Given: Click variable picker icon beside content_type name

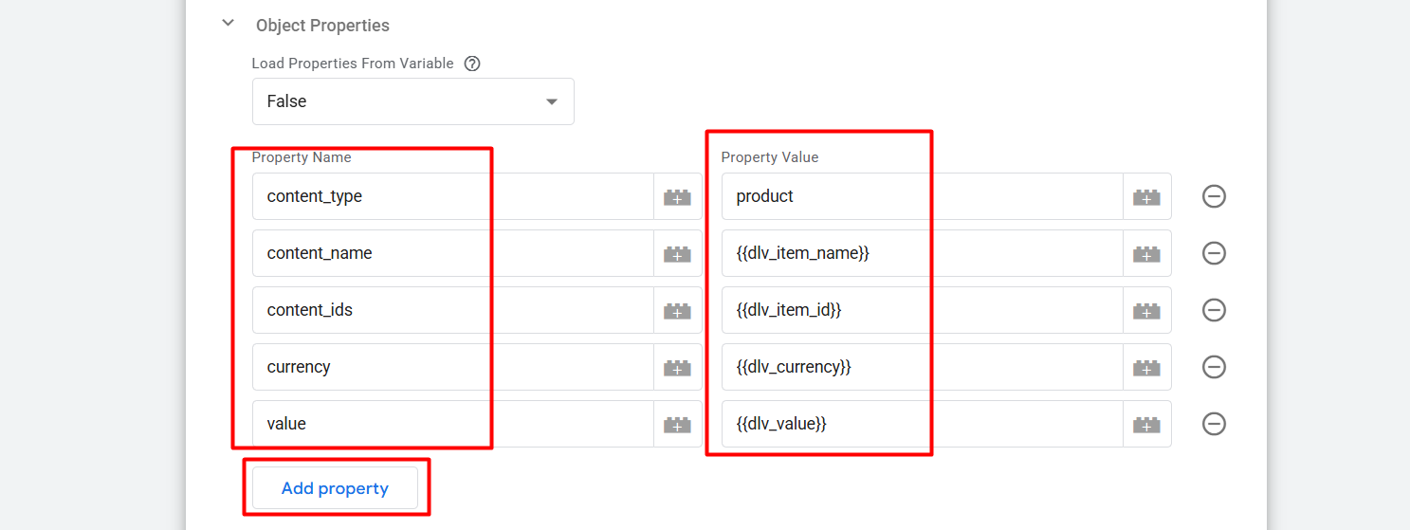Looking at the screenshot, I should pyautogui.click(x=677, y=196).
